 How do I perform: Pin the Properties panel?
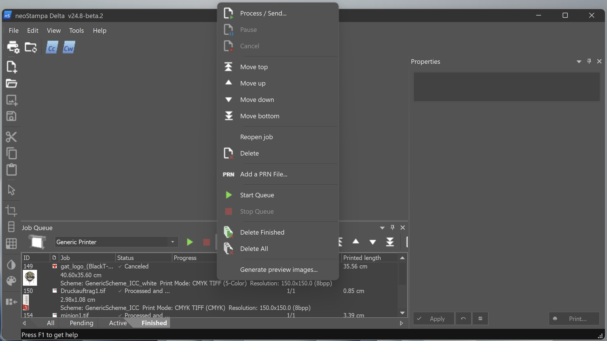click(589, 61)
